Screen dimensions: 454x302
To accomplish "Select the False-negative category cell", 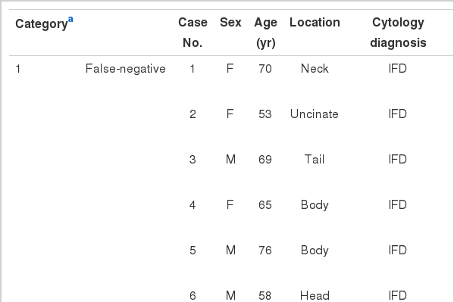I will pyautogui.click(x=125, y=69).
